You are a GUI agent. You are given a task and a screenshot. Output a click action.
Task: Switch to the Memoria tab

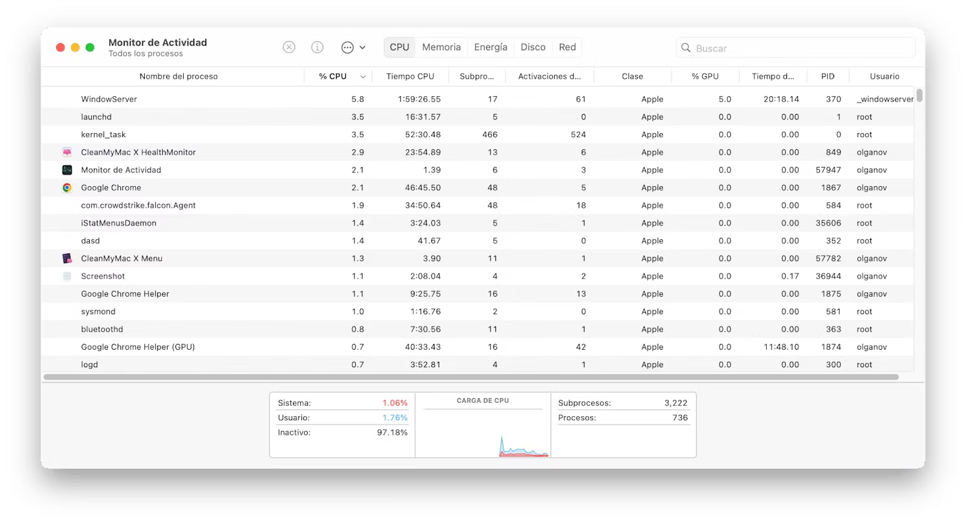coord(442,47)
